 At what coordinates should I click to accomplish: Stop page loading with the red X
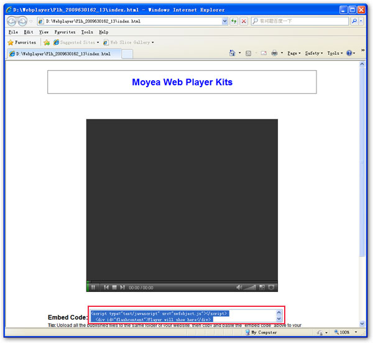244,21
